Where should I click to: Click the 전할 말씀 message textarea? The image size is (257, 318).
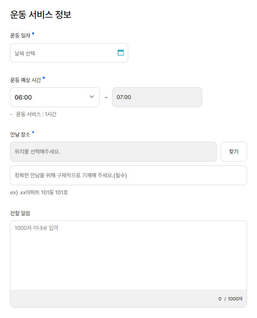pos(128,255)
